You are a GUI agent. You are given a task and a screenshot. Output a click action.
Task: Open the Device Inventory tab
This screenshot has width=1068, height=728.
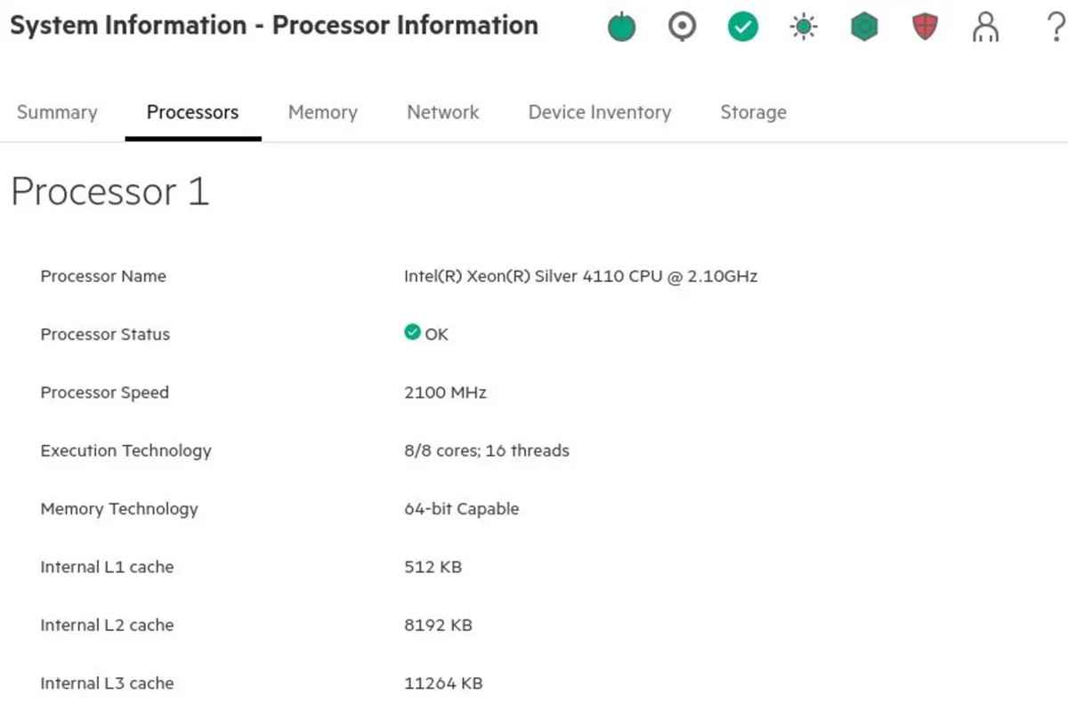tap(599, 112)
